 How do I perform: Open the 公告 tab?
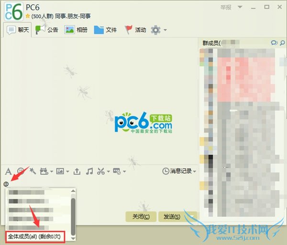click(x=47, y=30)
